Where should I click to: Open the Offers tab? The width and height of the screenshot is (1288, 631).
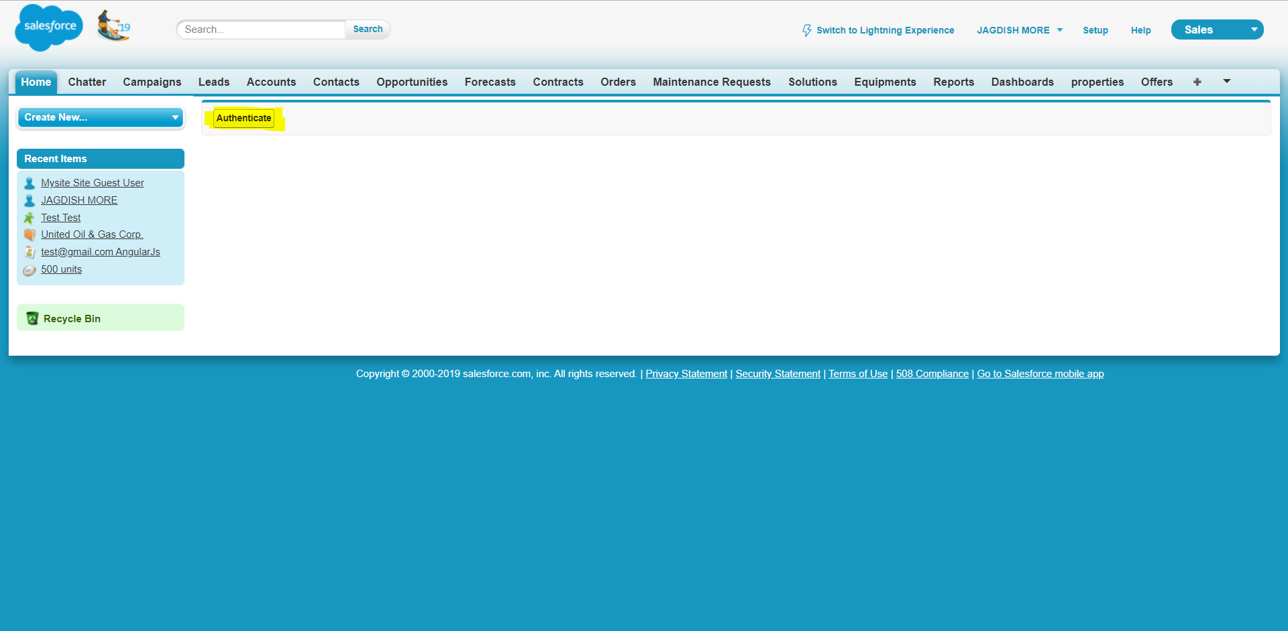tap(1157, 82)
